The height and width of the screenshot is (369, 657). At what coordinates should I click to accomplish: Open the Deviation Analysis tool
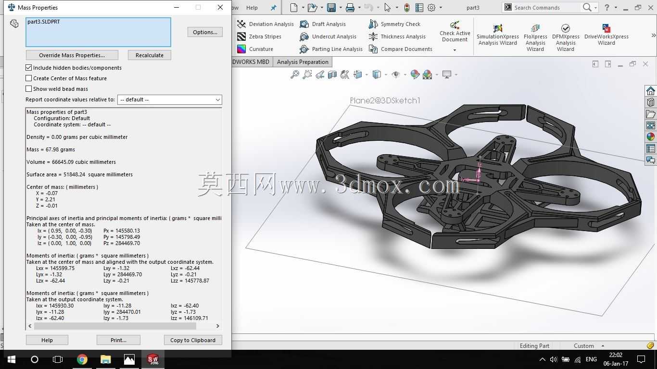tap(265, 24)
